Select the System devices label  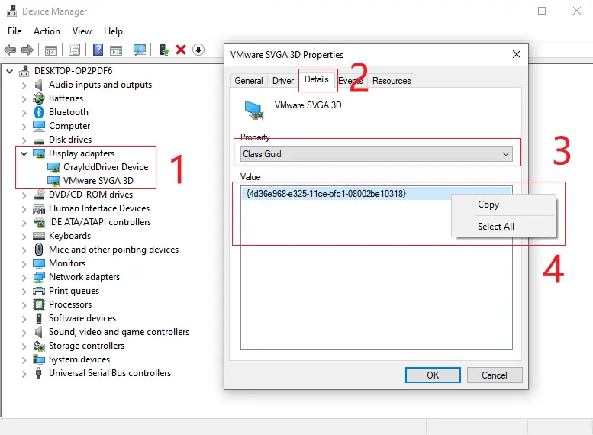point(79,359)
